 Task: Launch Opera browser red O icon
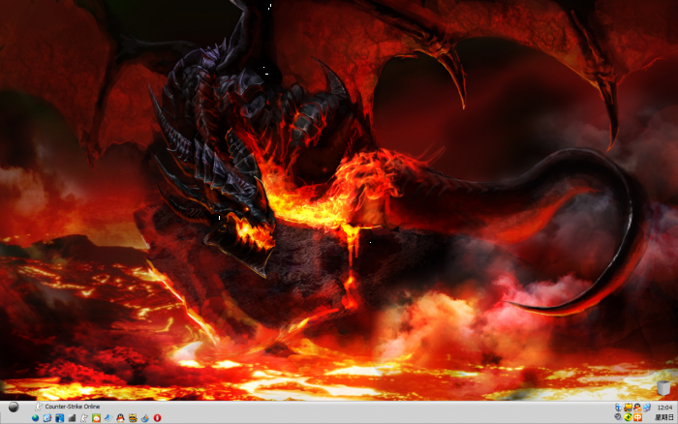[157, 418]
